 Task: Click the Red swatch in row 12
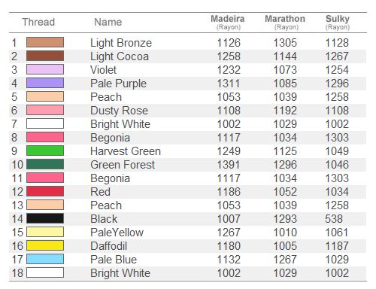click(45, 191)
